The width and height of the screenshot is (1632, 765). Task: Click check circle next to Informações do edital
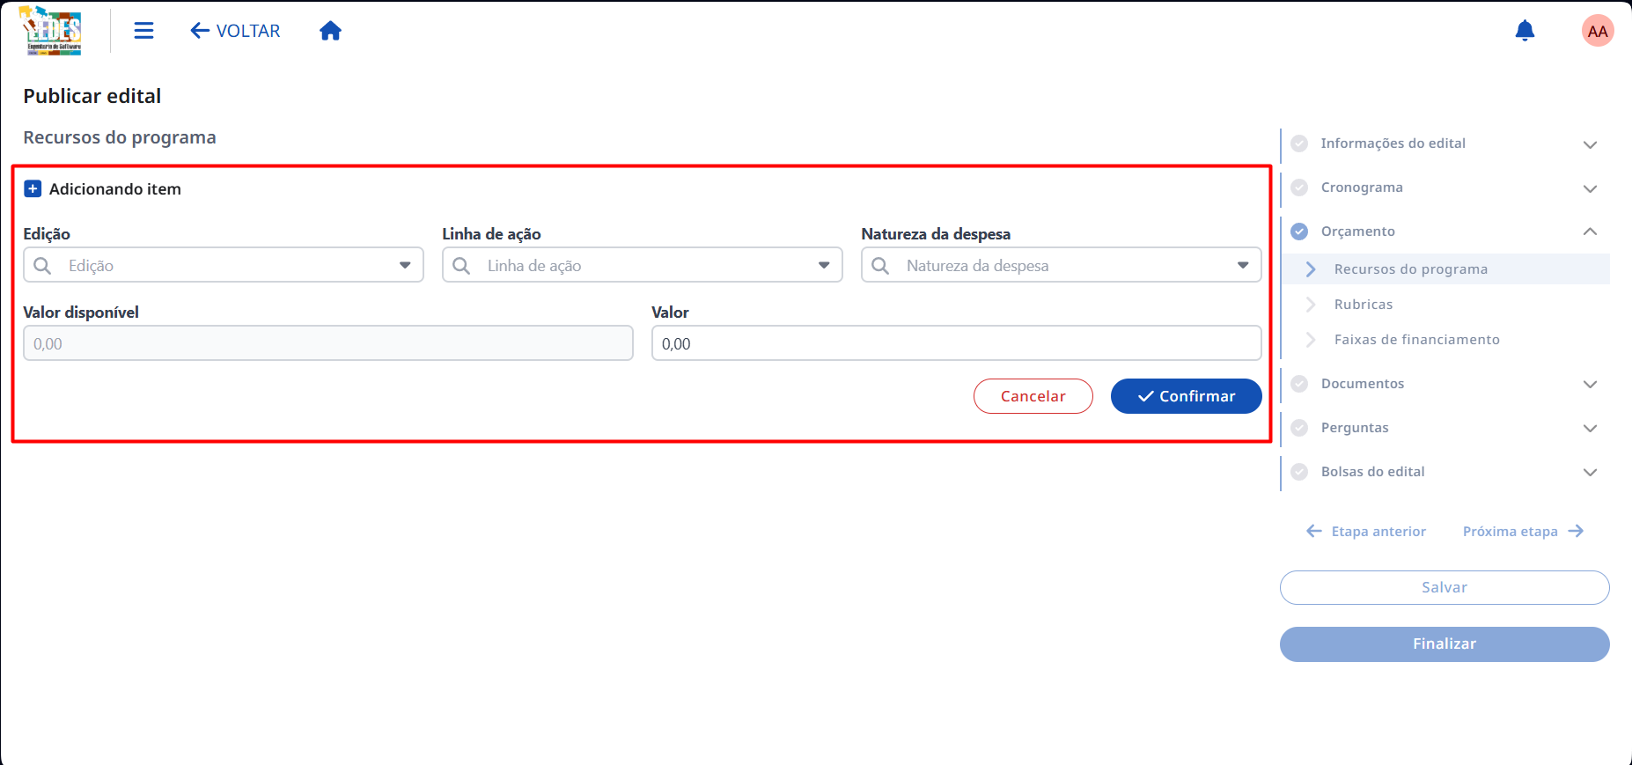coord(1299,143)
